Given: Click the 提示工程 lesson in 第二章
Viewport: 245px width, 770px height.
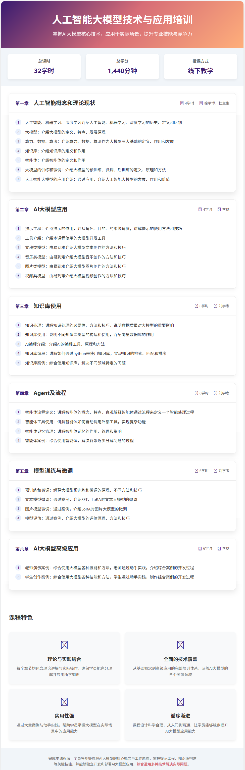Looking at the screenshot, I should pos(103,229).
